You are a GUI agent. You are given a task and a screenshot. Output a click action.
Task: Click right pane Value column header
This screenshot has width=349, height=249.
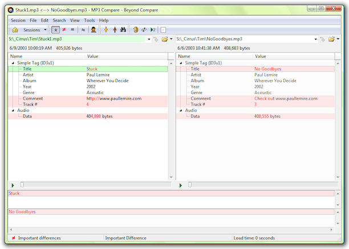click(x=294, y=56)
